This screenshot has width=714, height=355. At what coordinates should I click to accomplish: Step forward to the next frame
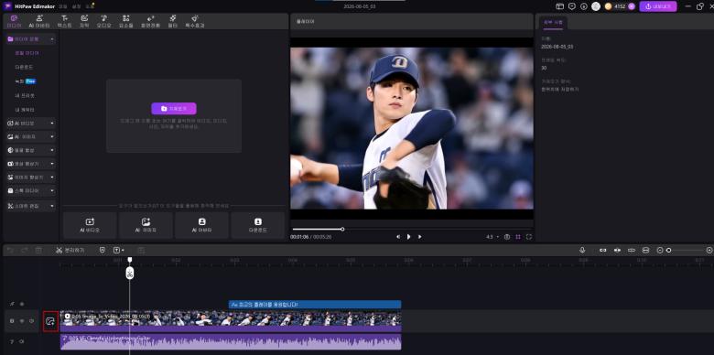[419, 237]
